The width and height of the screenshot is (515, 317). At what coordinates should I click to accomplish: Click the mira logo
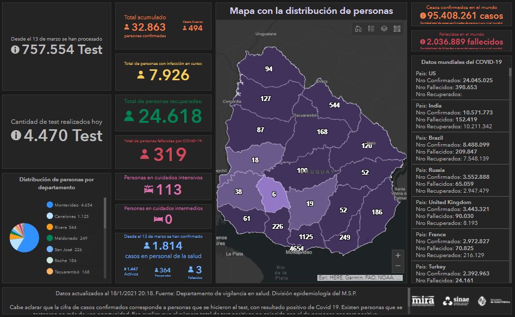[x=423, y=301]
